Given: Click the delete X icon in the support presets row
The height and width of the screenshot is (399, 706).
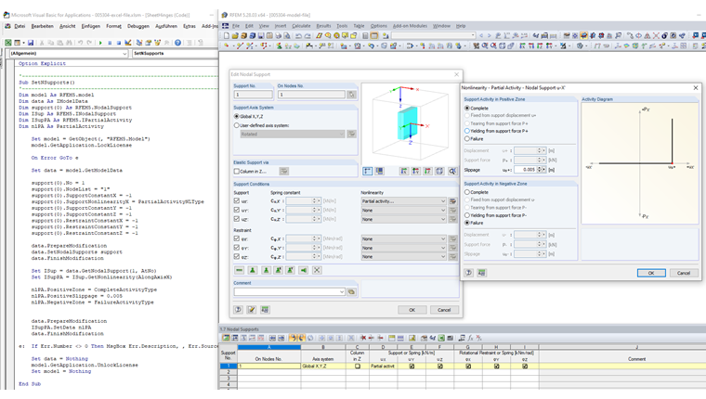Looking at the screenshot, I should click(317, 270).
